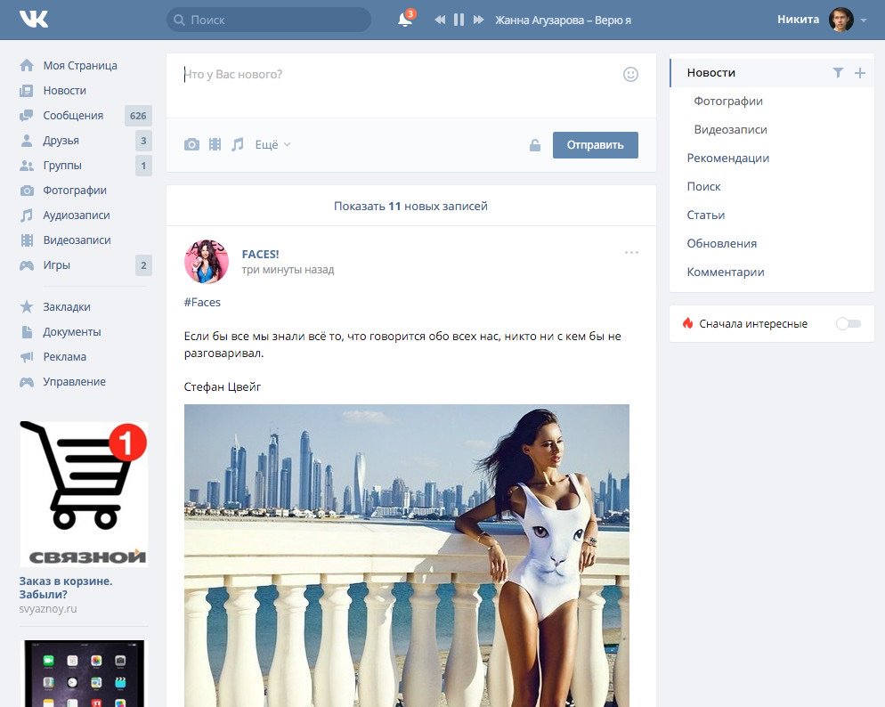
Task: Pause the currently playing track
Action: tap(459, 20)
